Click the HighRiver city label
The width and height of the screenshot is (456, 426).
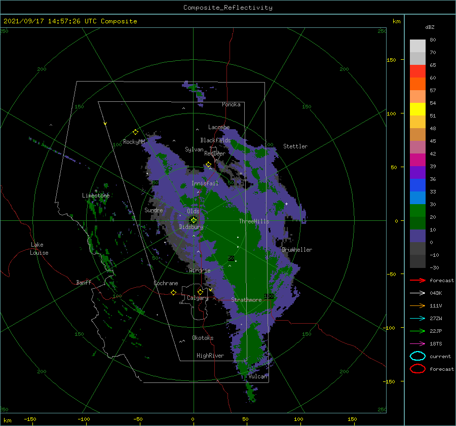(x=210, y=356)
